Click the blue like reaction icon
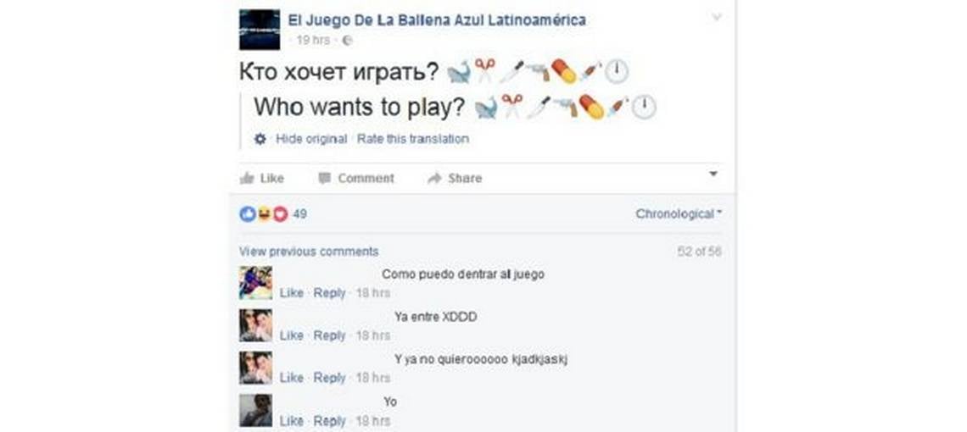Image resolution: width=967 pixels, height=432 pixels. click(247, 213)
